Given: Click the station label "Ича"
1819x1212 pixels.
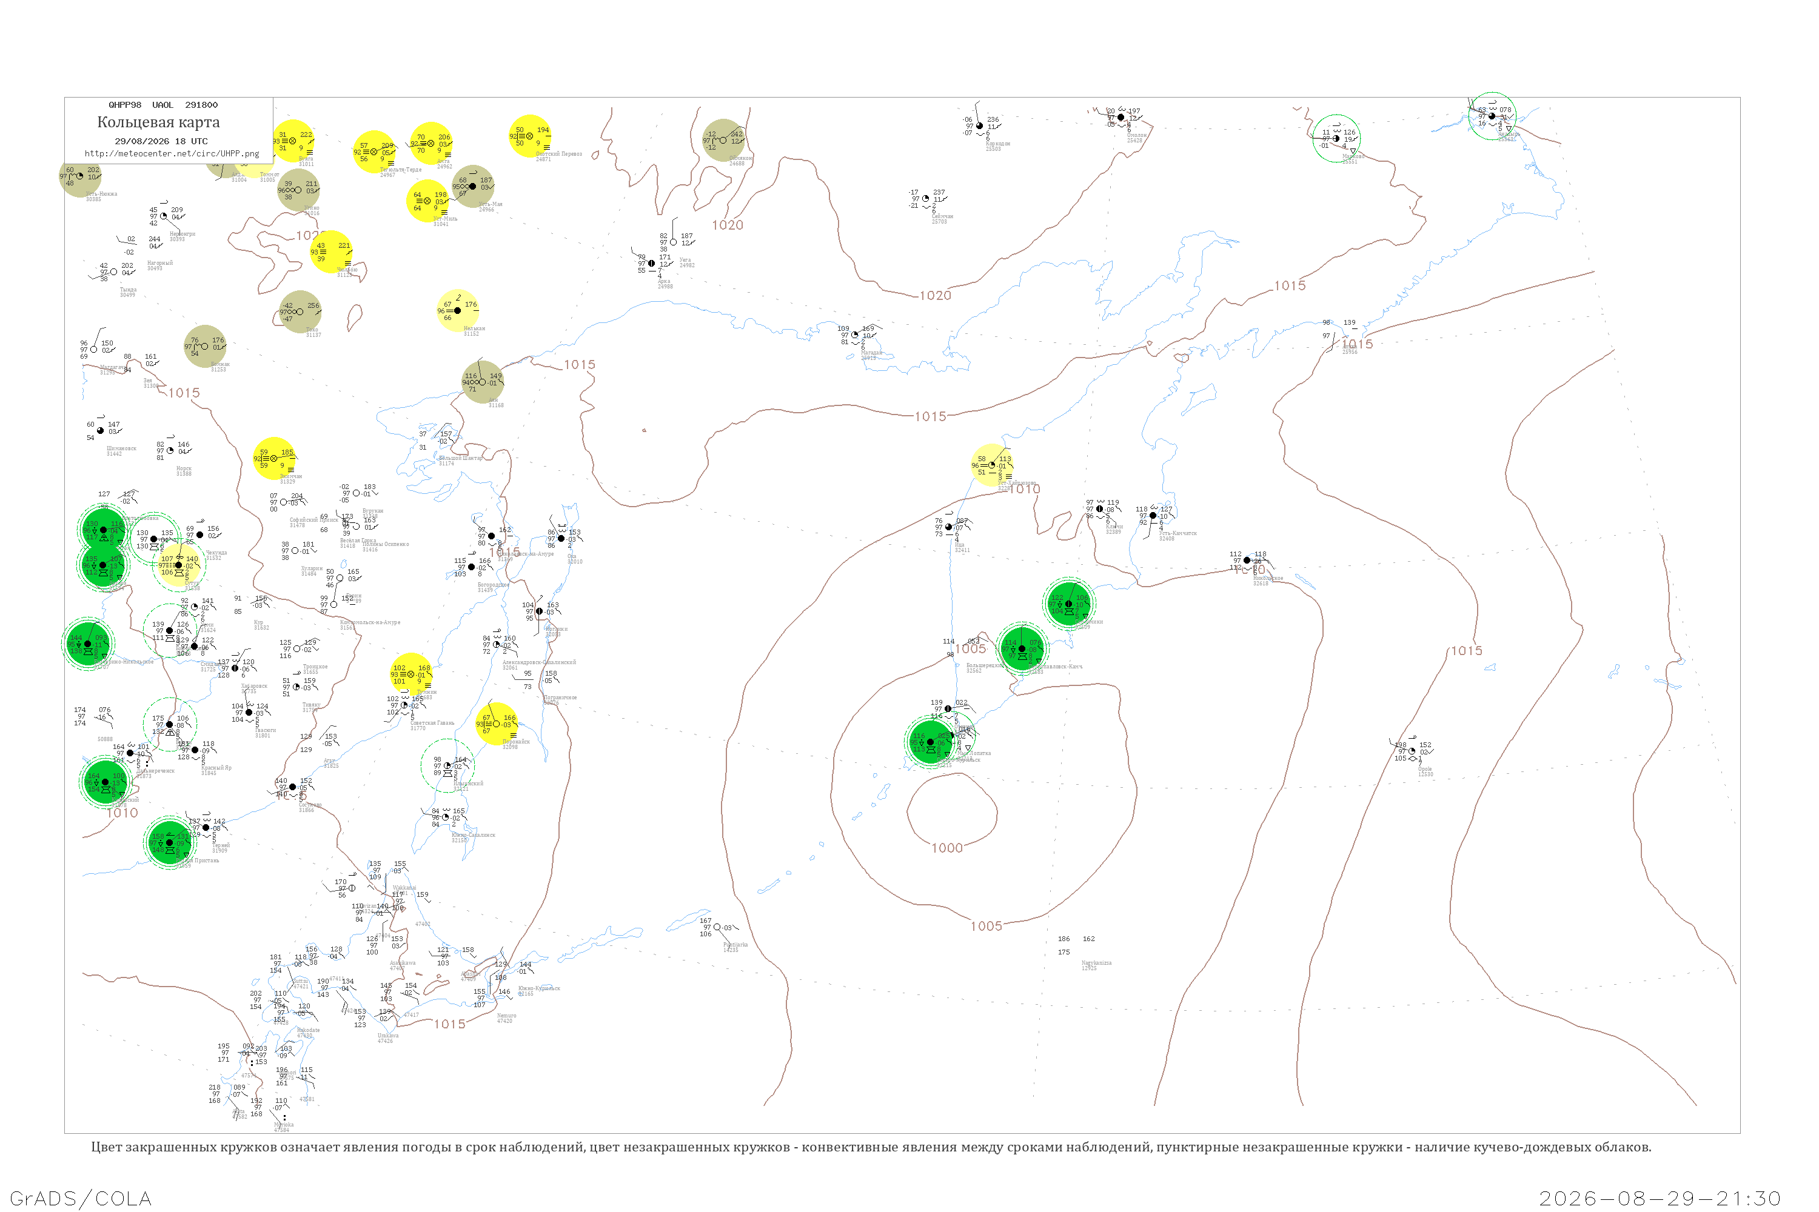Looking at the screenshot, I should (959, 545).
